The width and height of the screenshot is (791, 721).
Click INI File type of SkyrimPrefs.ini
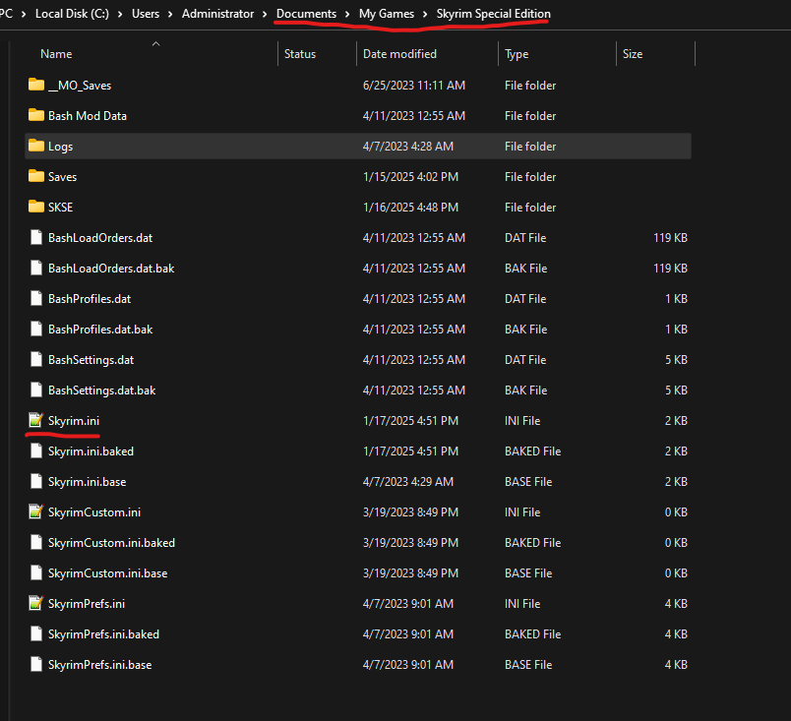[x=522, y=604]
